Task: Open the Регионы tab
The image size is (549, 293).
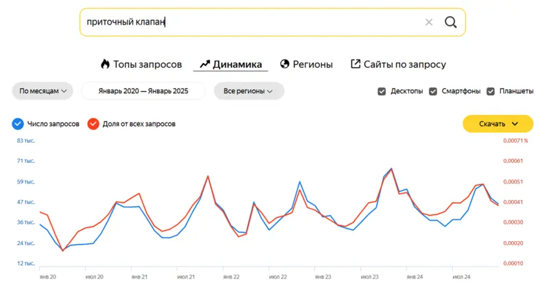Action: point(312,64)
